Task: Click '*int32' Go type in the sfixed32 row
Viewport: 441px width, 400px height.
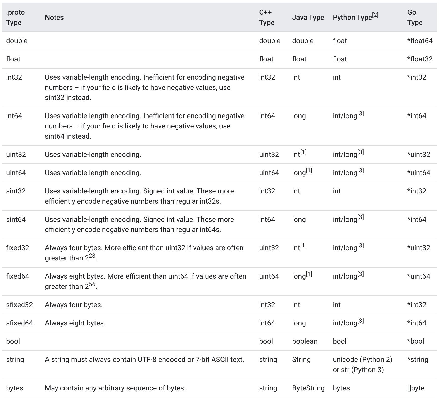Action: pyautogui.click(x=417, y=305)
